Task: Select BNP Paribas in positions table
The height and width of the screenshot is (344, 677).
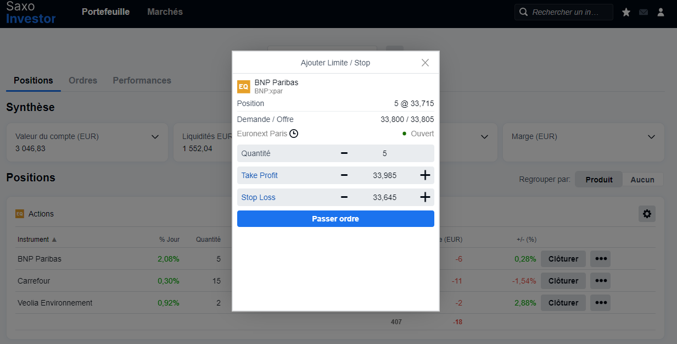Action: pyautogui.click(x=40, y=259)
